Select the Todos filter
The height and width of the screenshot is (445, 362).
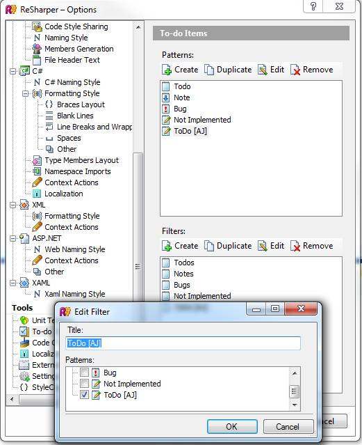(x=178, y=263)
